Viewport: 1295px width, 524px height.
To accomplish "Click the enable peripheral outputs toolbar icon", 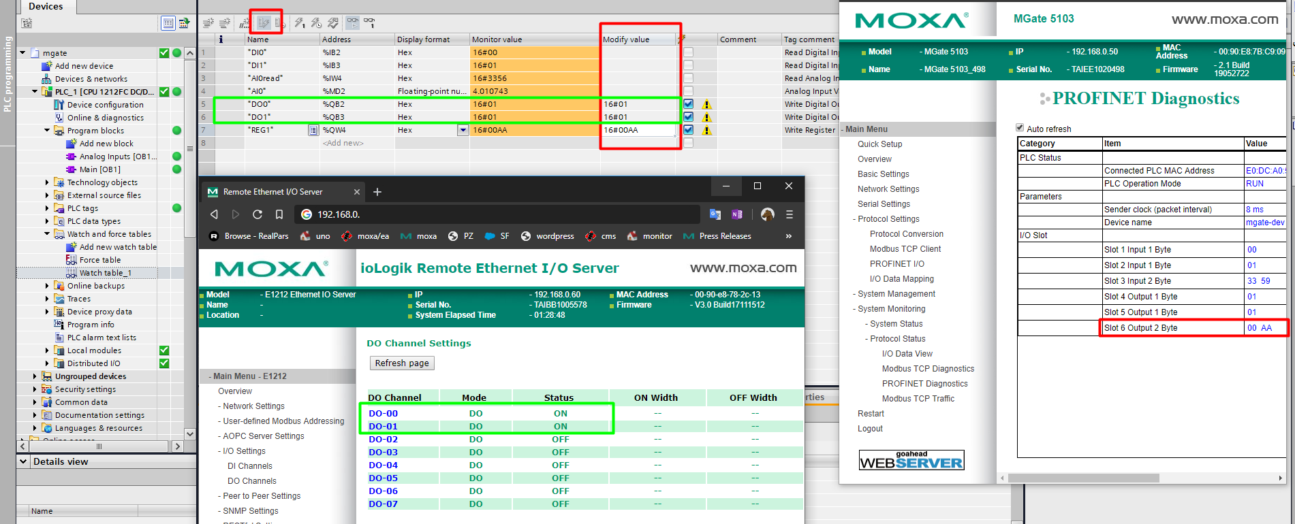I will 332,23.
